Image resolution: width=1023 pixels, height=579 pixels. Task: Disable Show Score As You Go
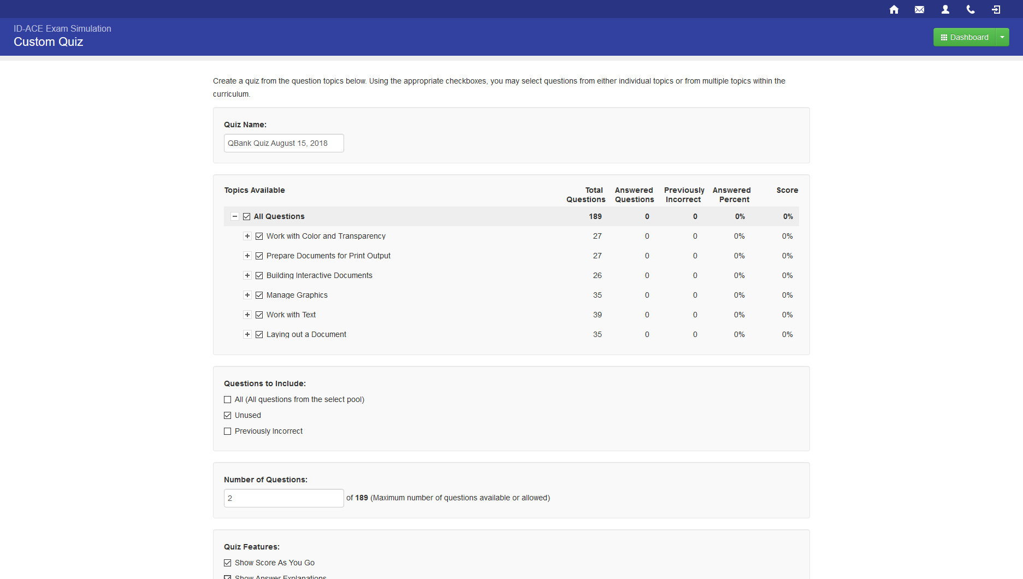click(228, 563)
